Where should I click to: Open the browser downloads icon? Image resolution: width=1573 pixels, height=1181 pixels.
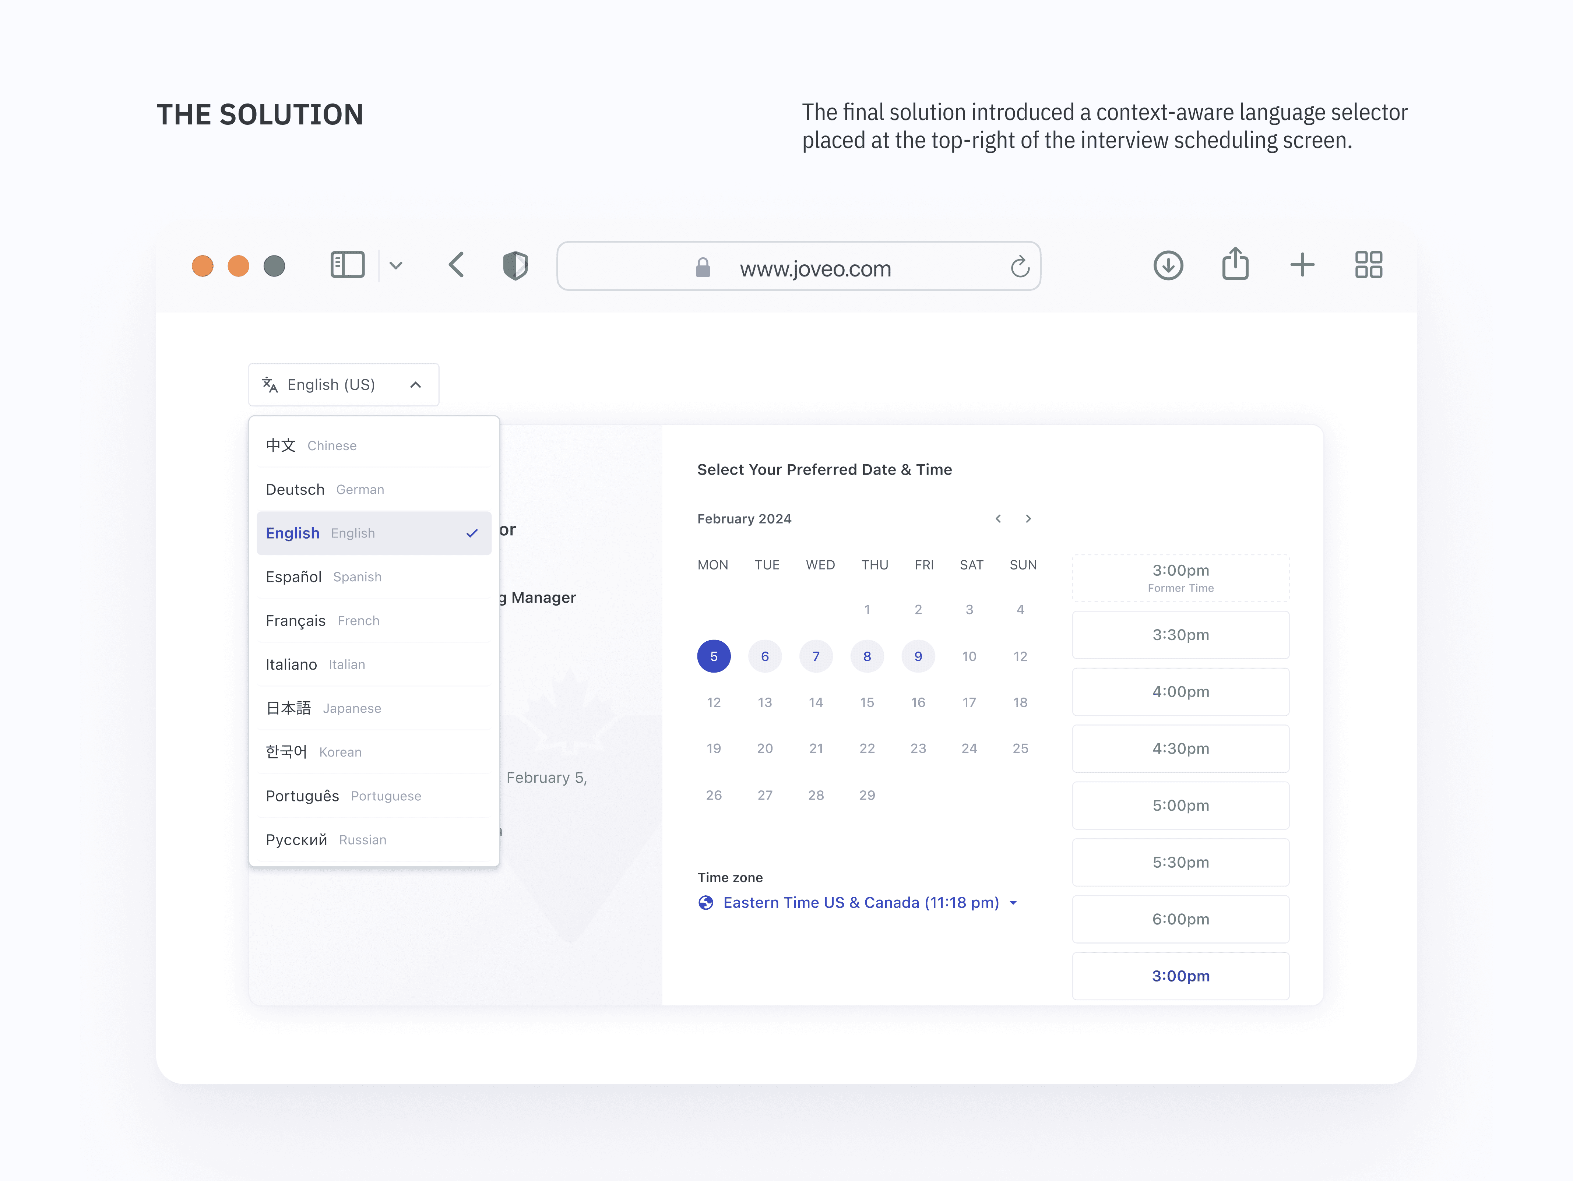(1168, 264)
